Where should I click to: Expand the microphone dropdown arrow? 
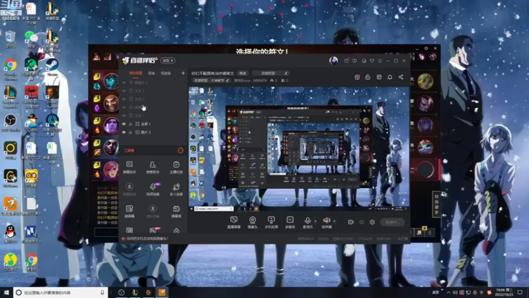pos(315,221)
